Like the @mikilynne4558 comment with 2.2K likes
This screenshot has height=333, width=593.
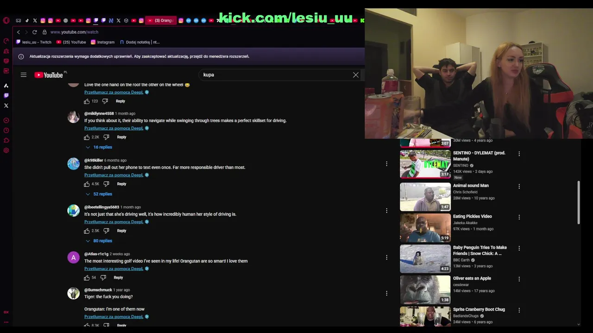pyautogui.click(x=87, y=137)
